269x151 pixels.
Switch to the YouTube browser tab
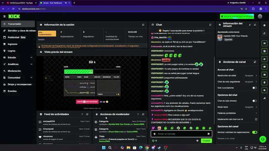coord(21,3)
